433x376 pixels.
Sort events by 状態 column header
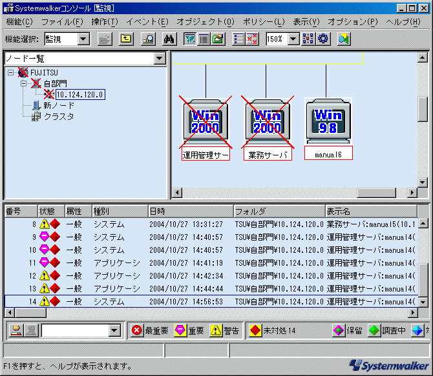pos(51,211)
